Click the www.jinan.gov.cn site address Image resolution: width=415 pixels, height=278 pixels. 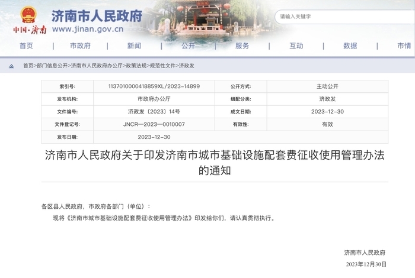coord(88,30)
